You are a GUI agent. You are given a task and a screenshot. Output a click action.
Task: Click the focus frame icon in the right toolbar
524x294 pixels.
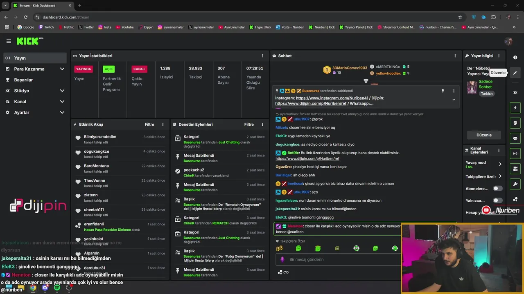(x=515, y=93)
